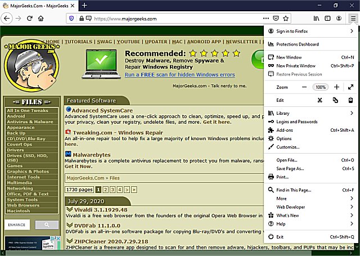Close the MajorGeeks tab

pos(73,6)
